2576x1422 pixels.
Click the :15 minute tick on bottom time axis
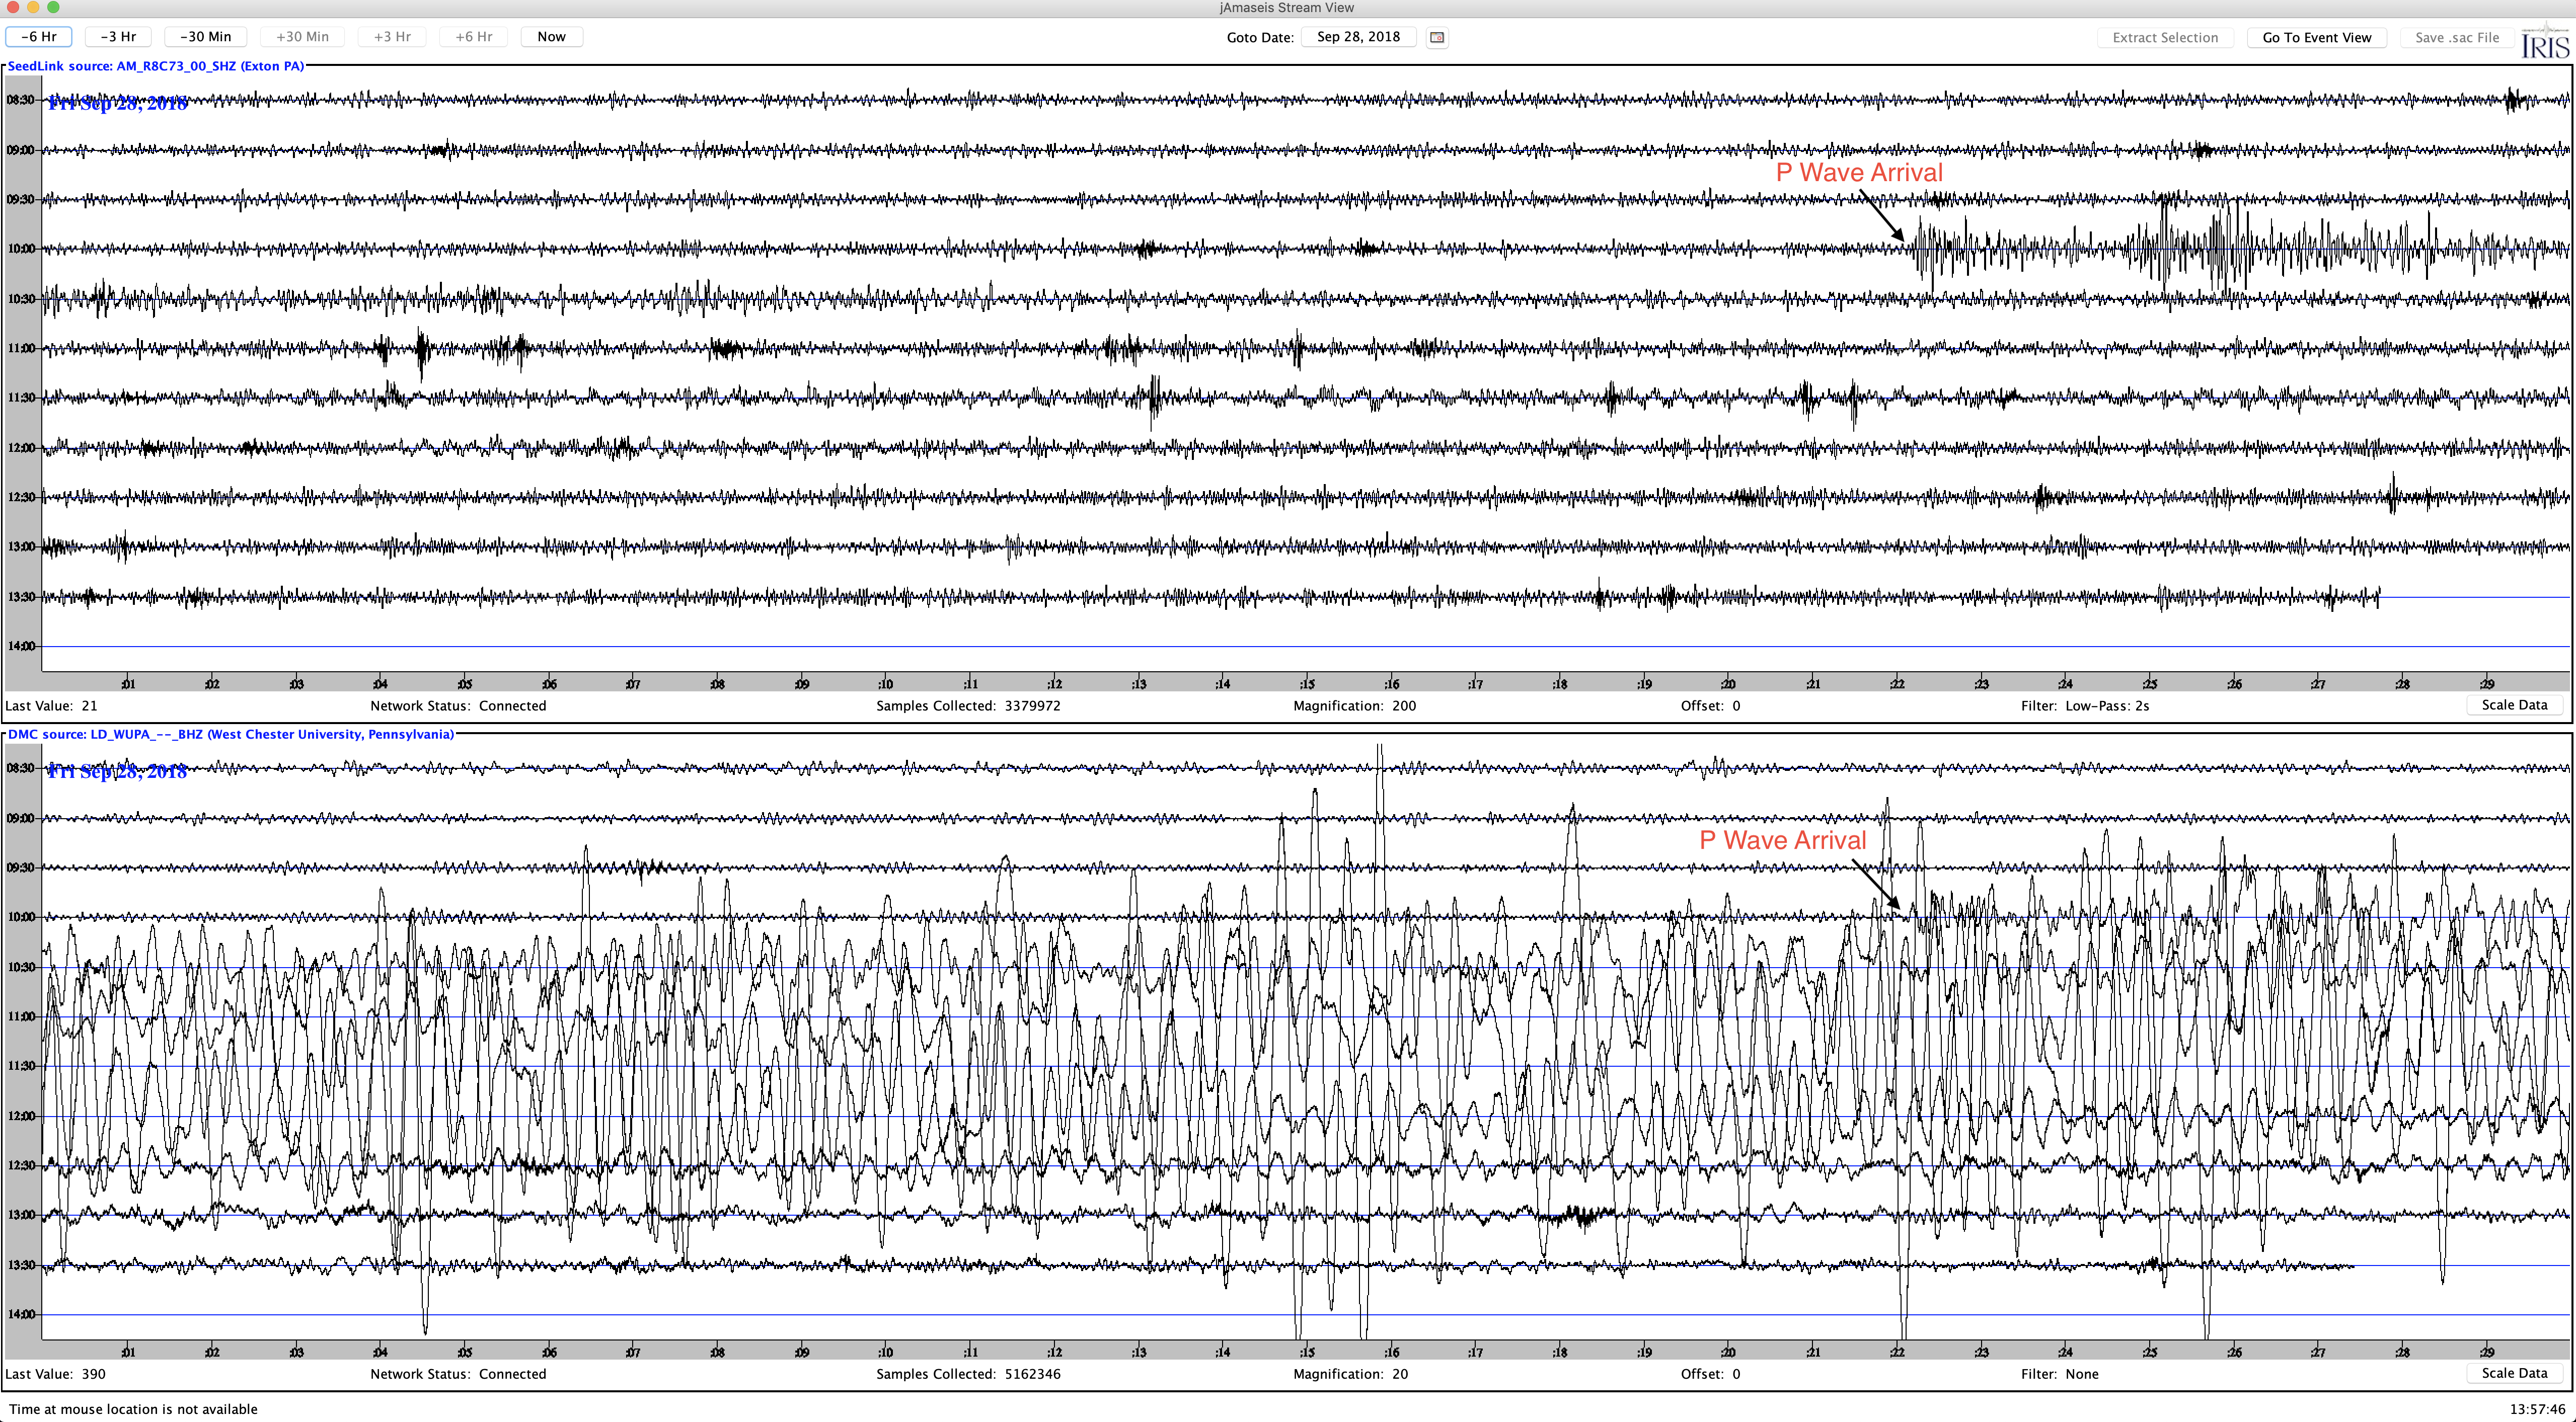(1306, 1352)
